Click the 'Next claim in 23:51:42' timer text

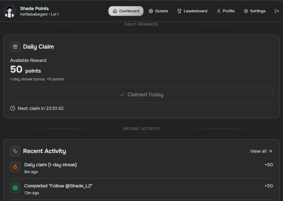pos(41,108)
